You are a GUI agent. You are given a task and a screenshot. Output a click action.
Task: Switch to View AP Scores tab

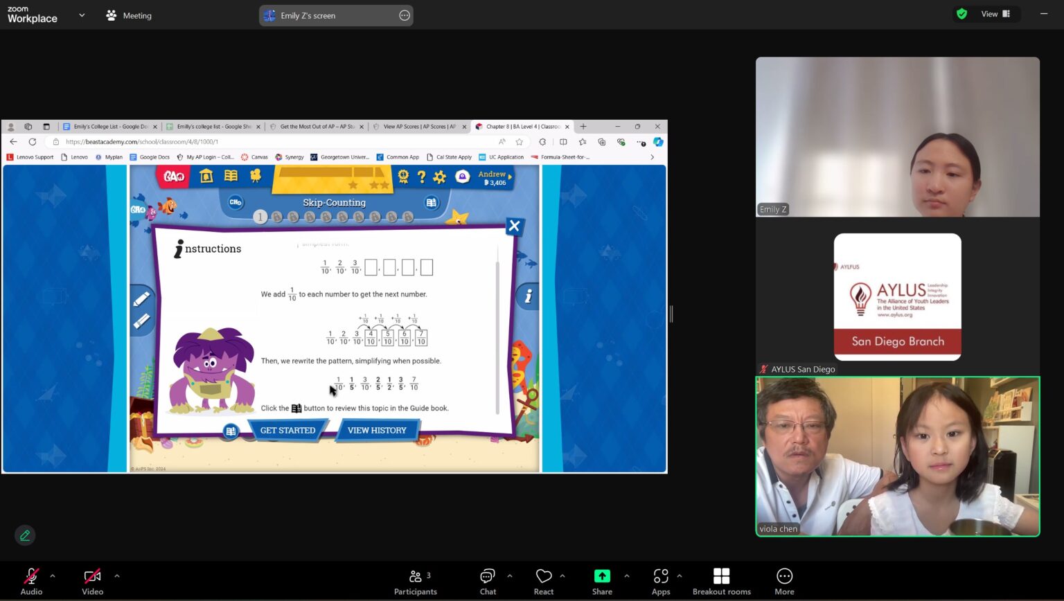click(x=419, y=127)
